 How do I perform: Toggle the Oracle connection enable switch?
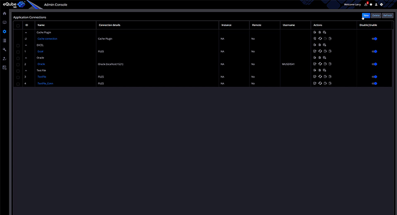pos(374,64)
